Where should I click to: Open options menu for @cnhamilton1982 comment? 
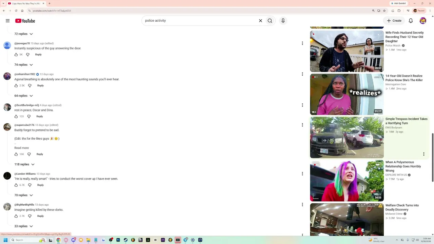tap(302, 74)
